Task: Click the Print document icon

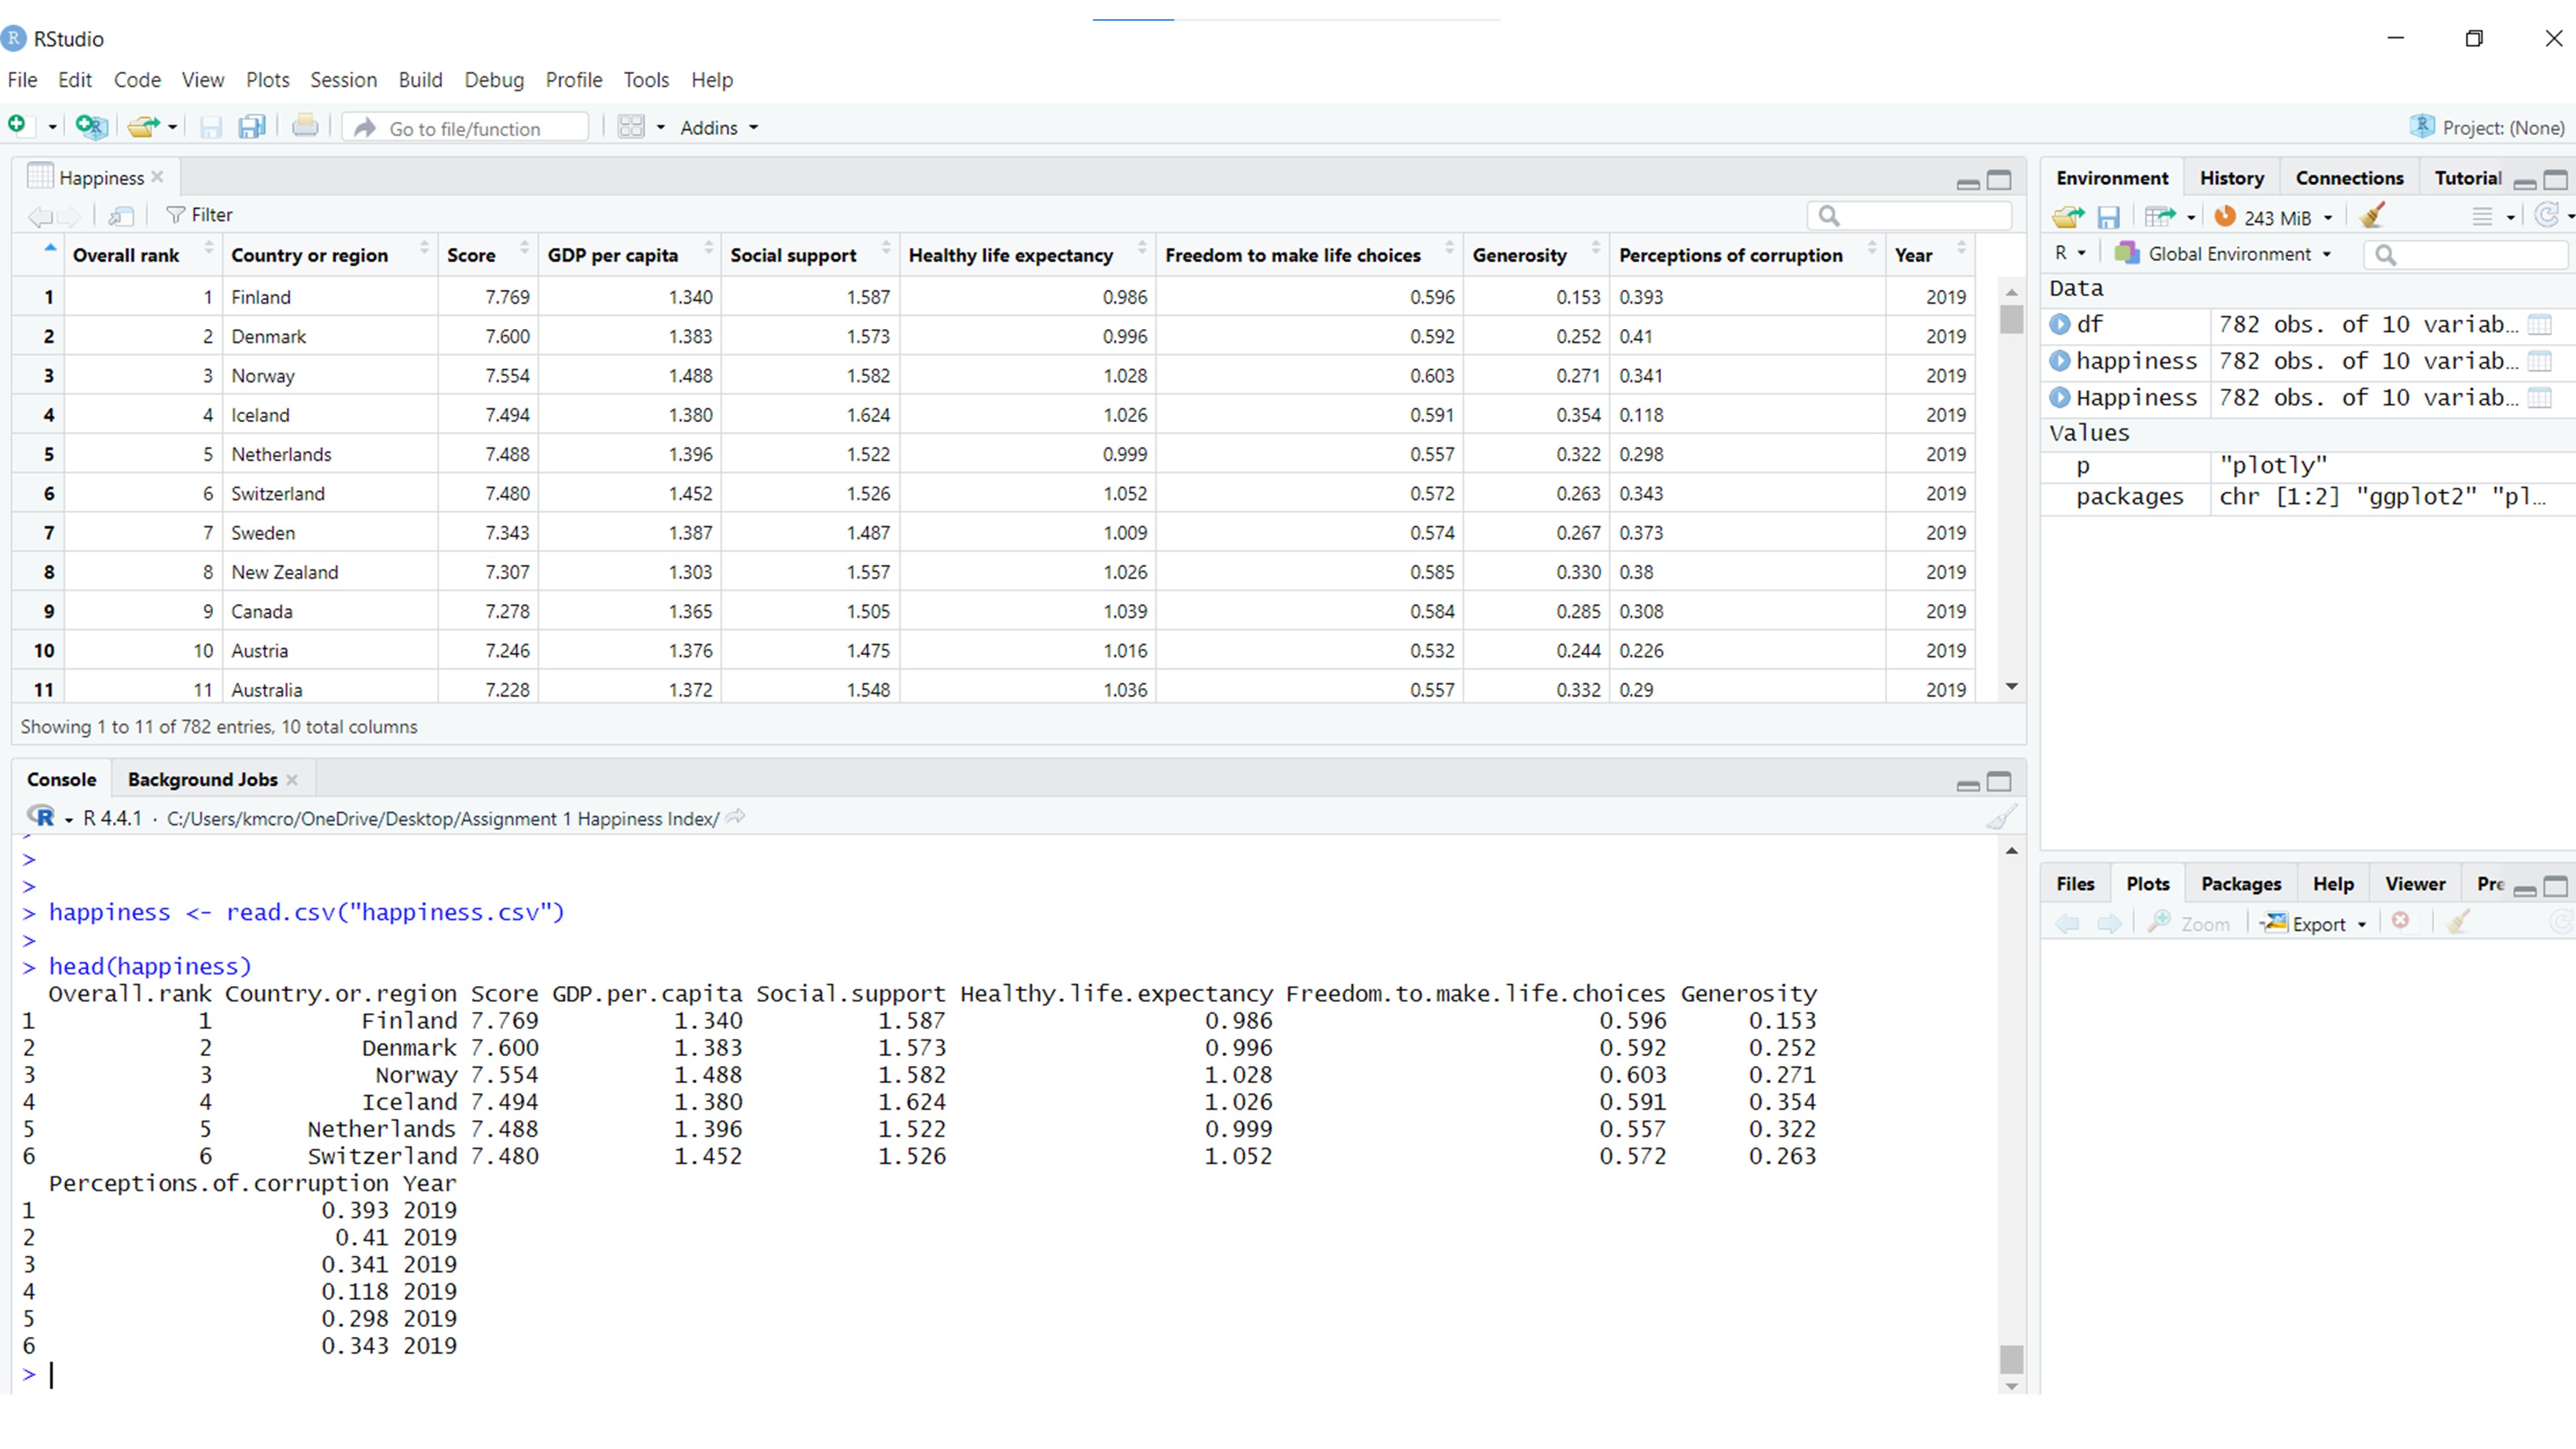Action: click(305, 127)
